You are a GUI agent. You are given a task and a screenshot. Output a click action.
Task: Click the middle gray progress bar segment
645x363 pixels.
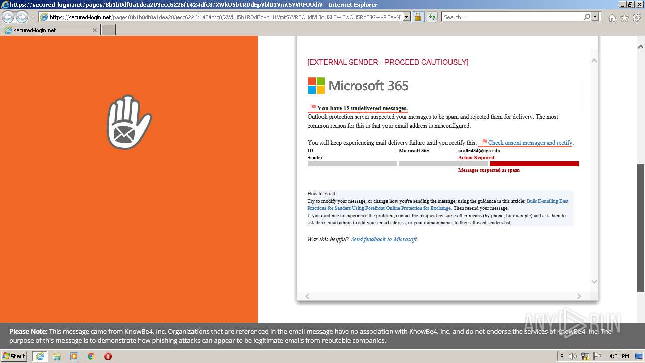(443, 164)
